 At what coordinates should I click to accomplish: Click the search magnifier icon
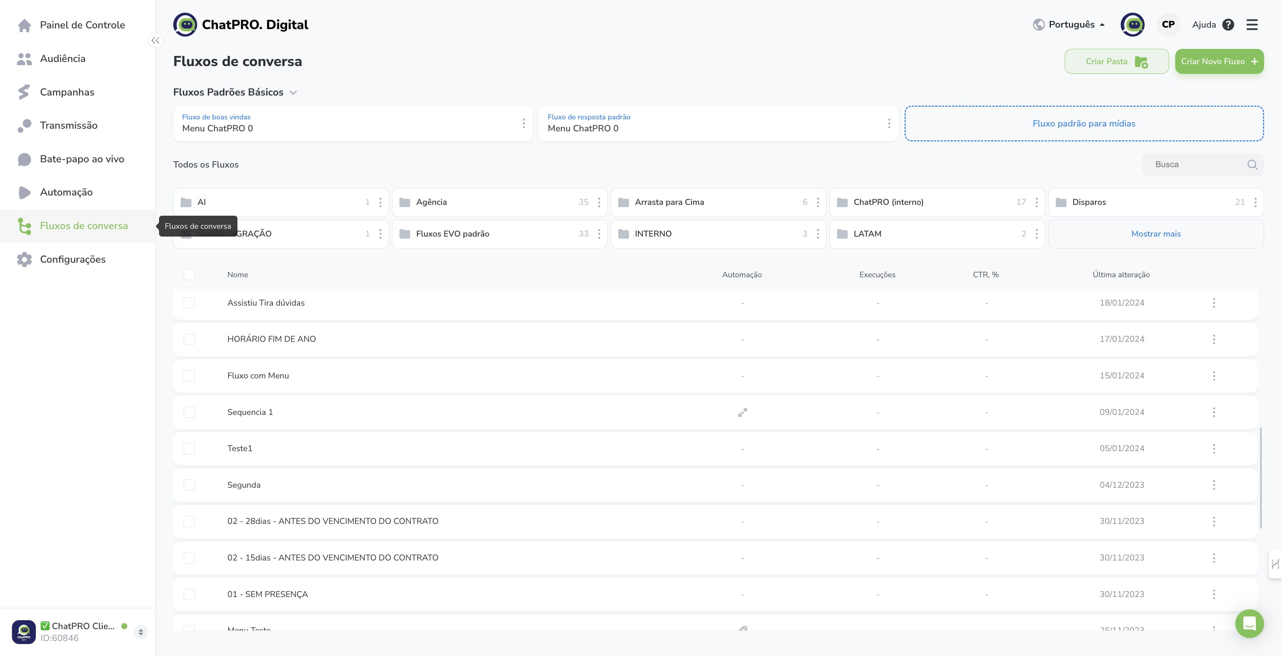1252,165
